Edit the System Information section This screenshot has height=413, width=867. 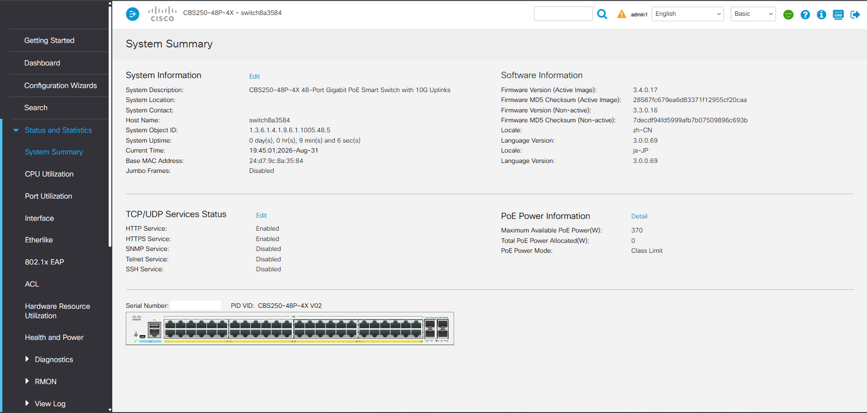point(254,77)
